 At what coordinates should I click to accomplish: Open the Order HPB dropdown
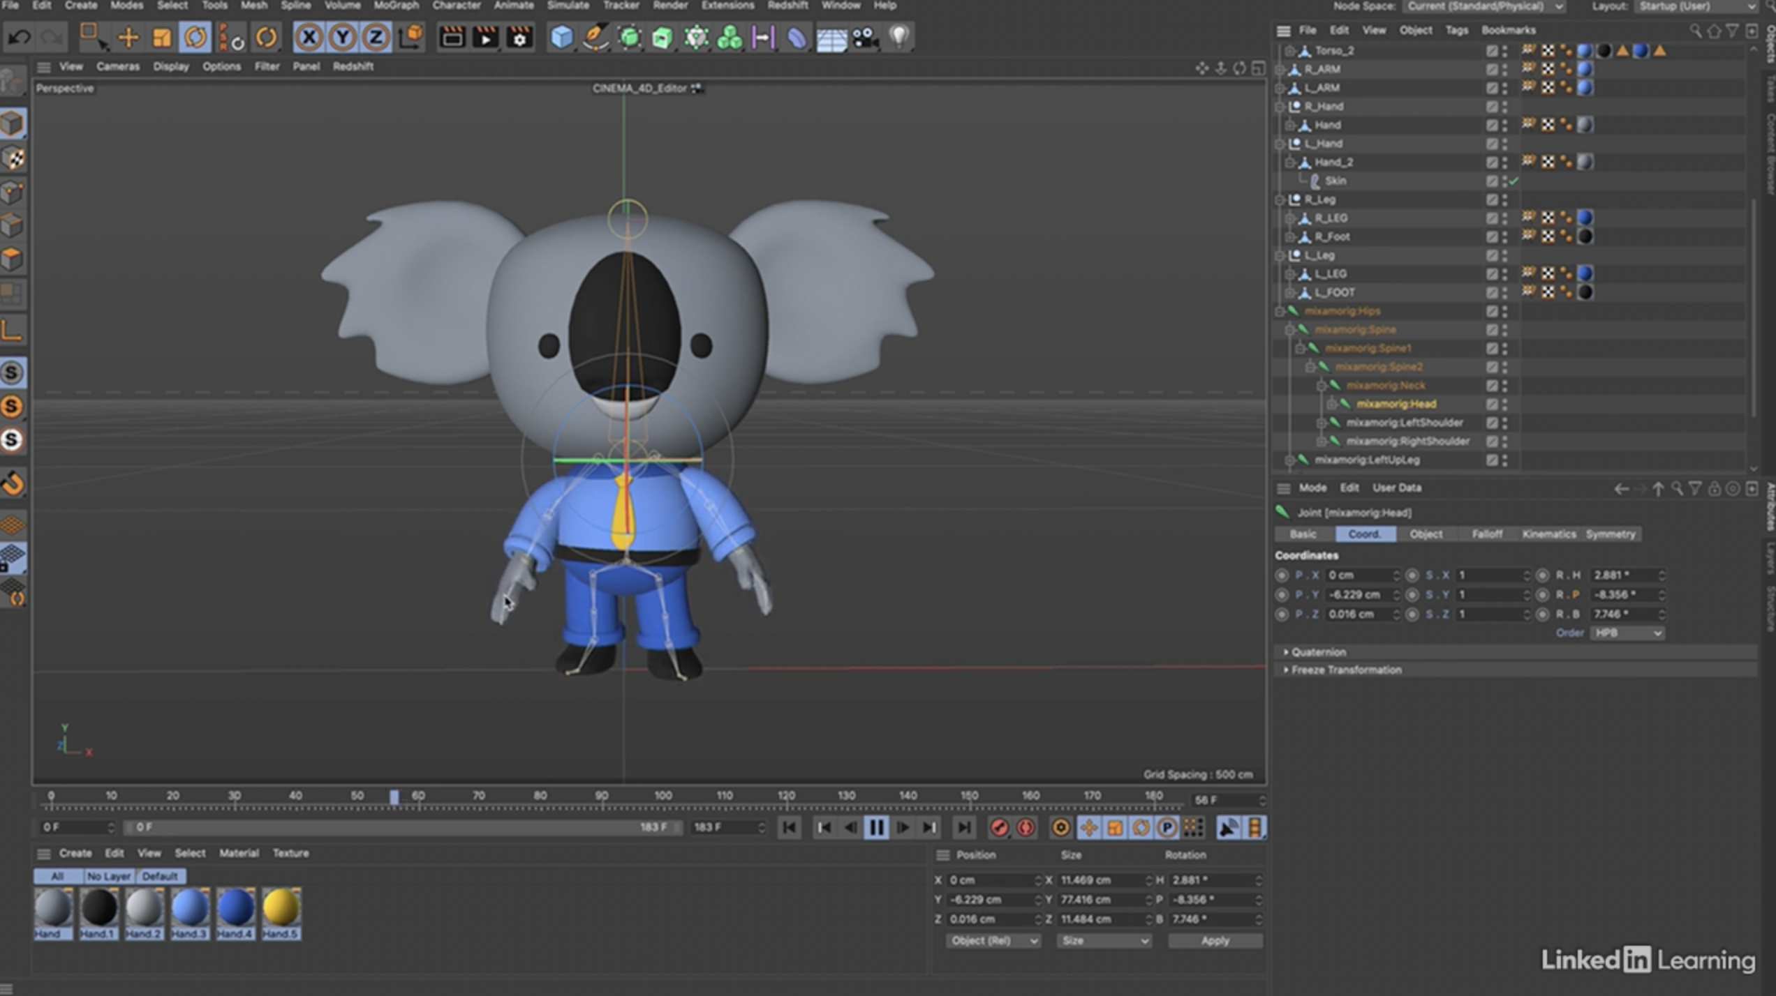coord(1627,633)
